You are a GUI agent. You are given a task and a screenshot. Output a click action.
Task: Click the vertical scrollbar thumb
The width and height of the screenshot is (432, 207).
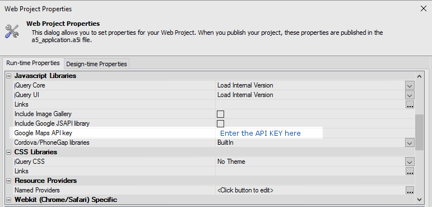pyautogui.click(x=419, y=132)
